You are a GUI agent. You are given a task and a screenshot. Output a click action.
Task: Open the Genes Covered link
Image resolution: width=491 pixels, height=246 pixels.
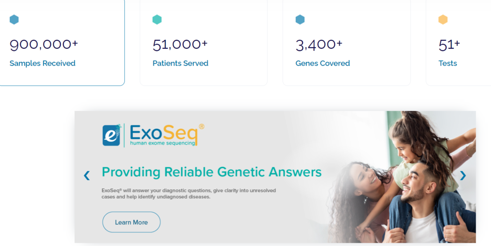323,63
